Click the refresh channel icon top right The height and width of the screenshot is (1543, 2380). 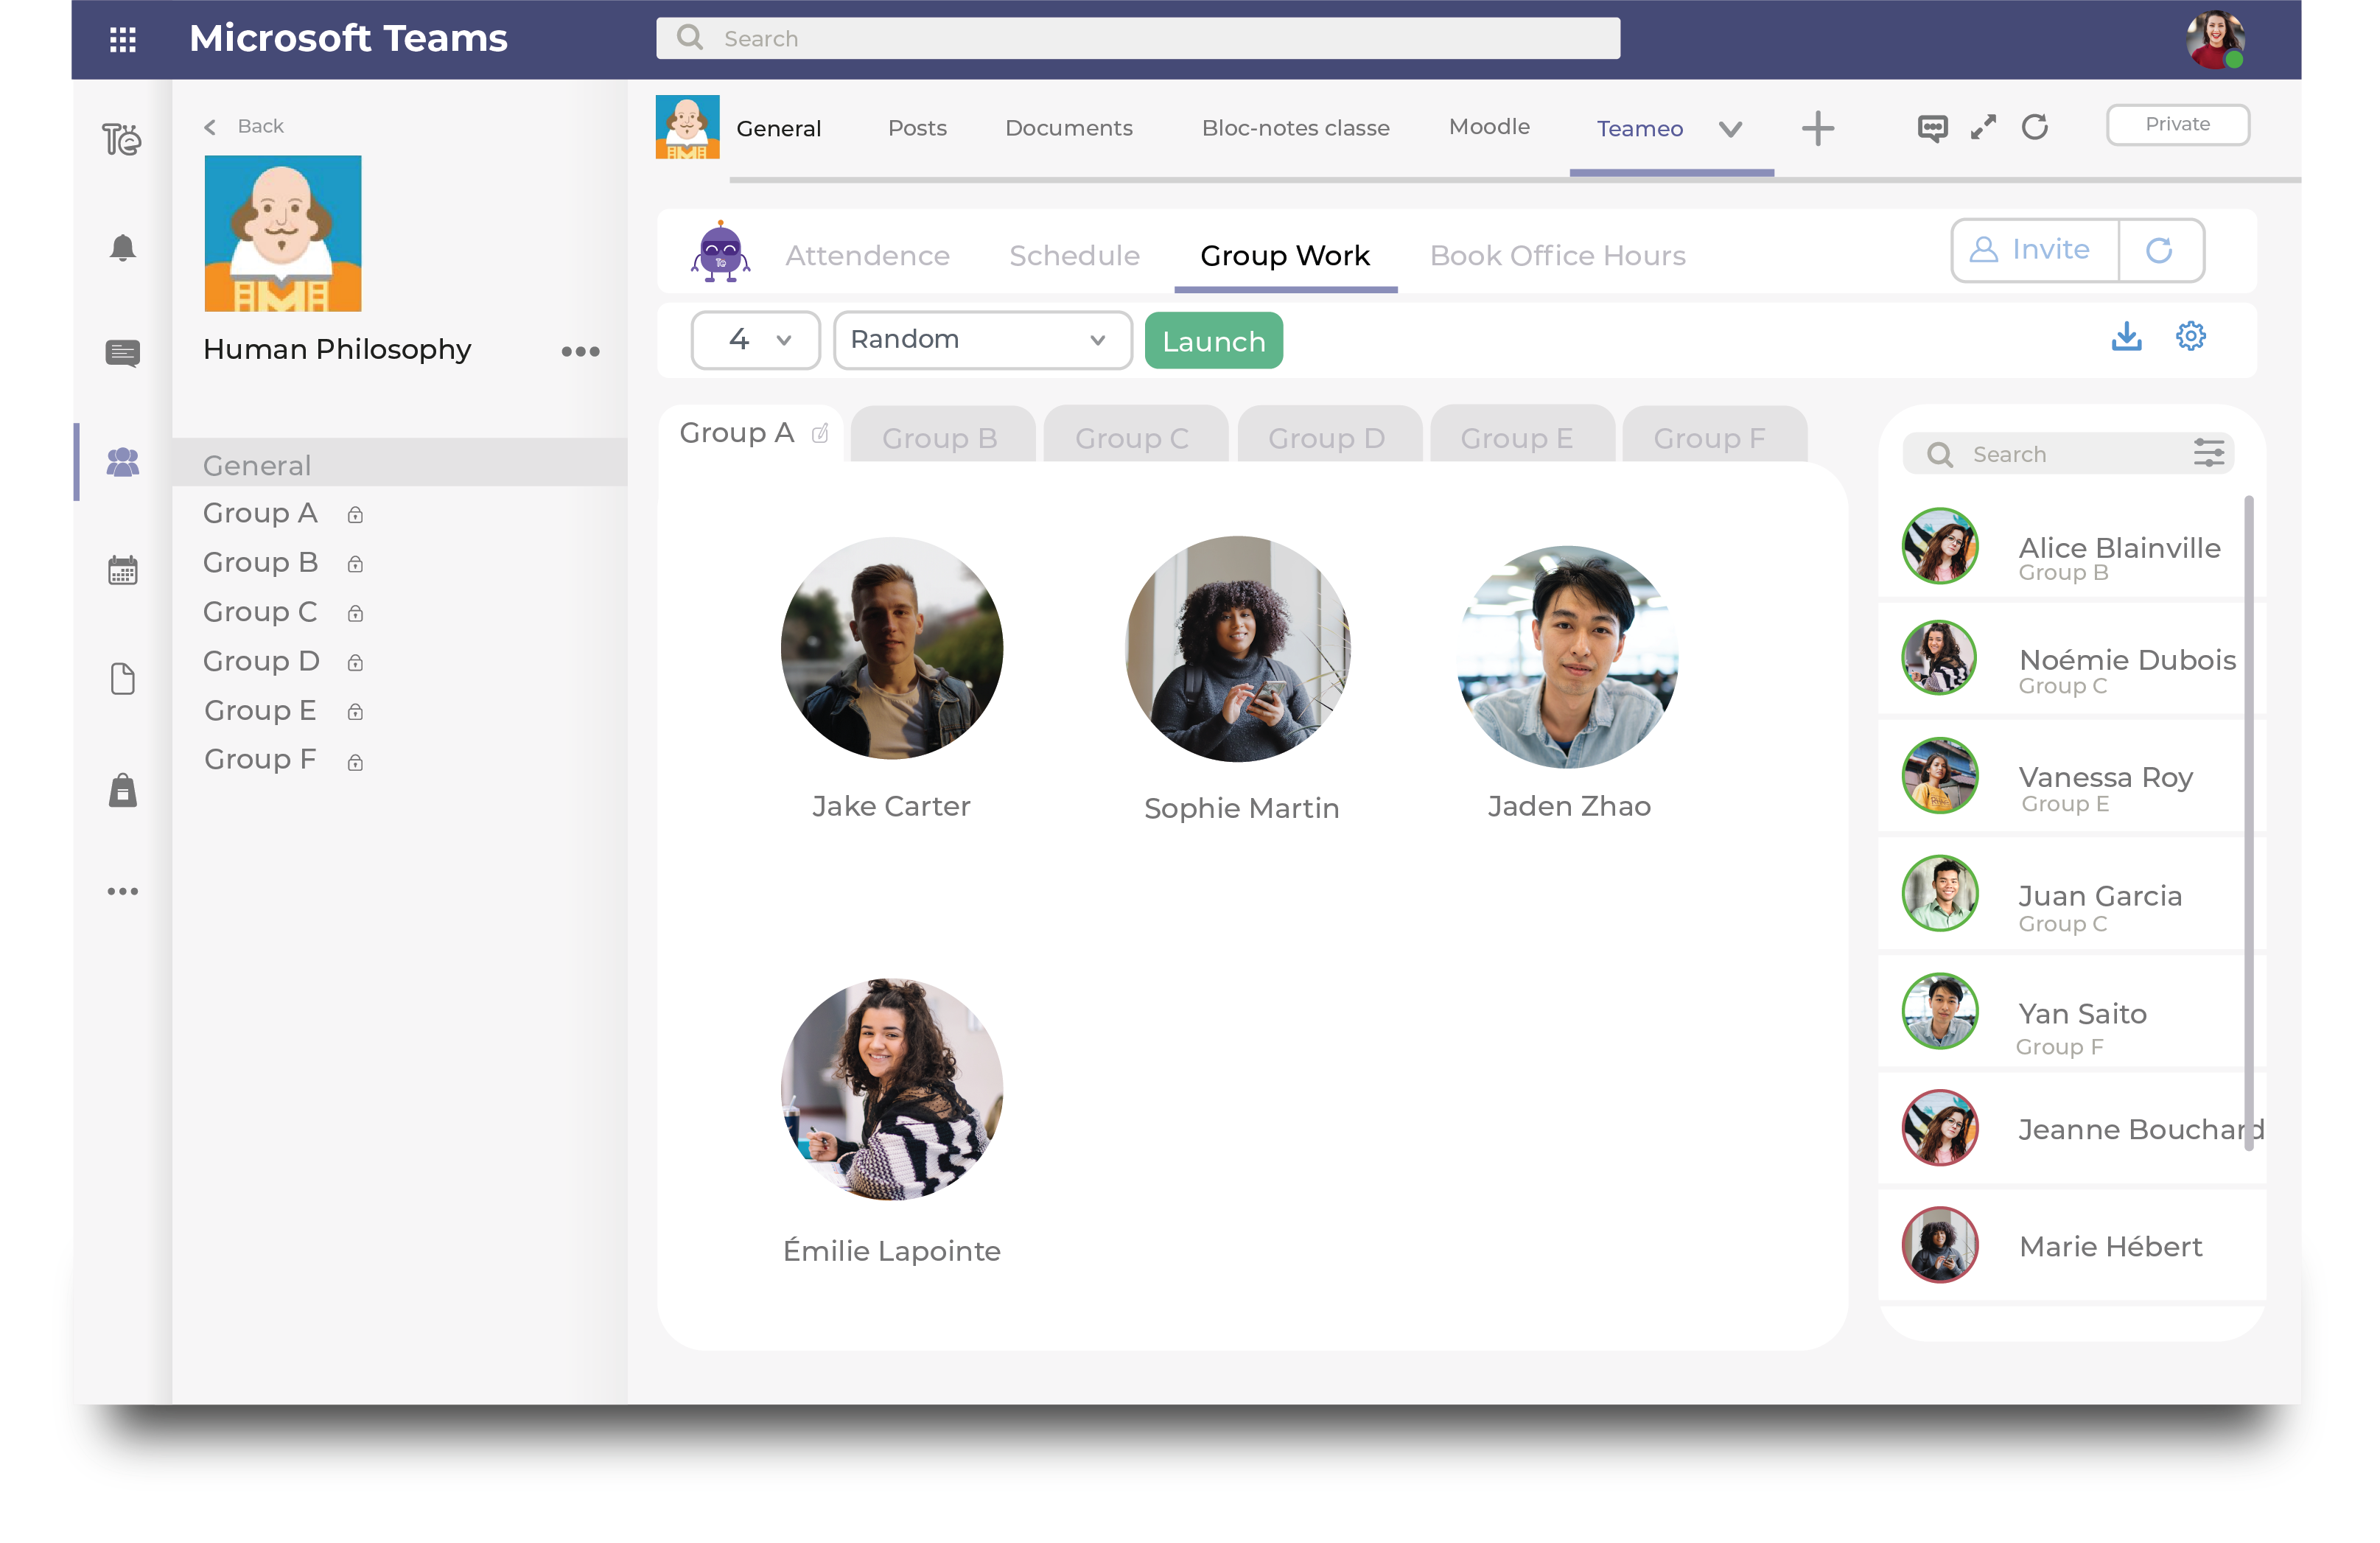coord(2037,127)
